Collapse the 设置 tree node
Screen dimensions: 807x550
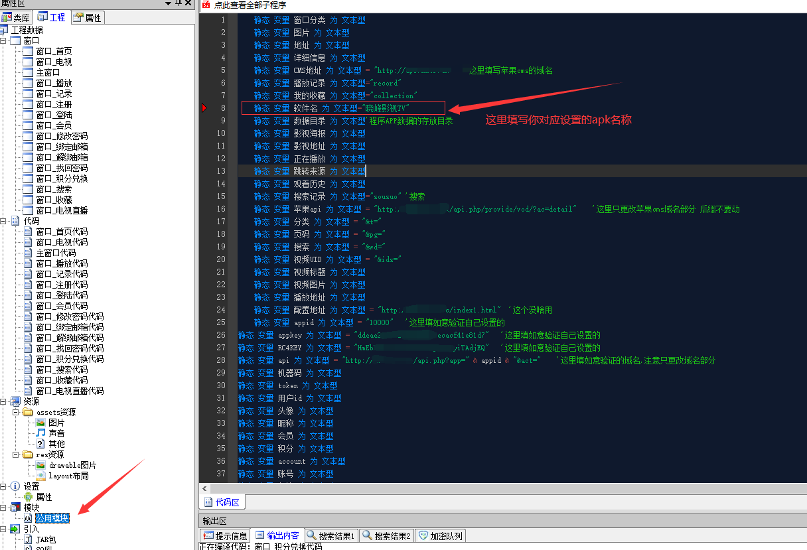point(3,486)
